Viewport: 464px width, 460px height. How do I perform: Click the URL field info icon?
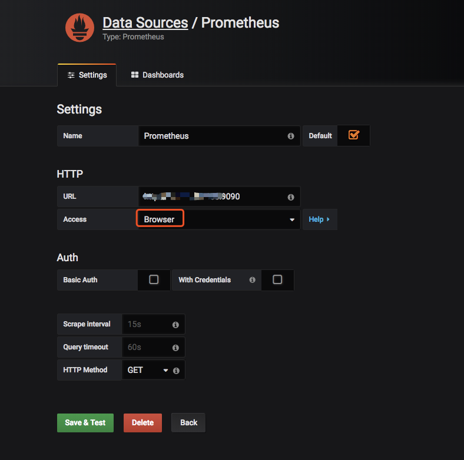click(291, 197)
